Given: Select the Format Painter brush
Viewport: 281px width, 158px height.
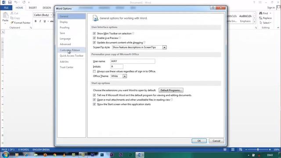Looking at the screenshot, I should (x=21, y=23).
